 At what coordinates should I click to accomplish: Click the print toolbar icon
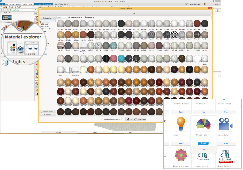click(x=12, y=7)
